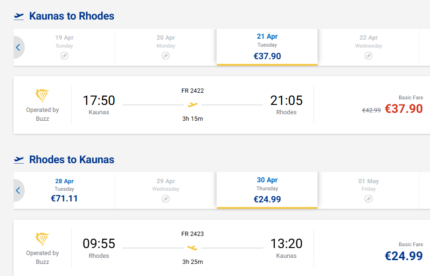Click the Ryanair harp logo on flight FR 2422
The width and height of the screenshot is (430, 276).
42,96
